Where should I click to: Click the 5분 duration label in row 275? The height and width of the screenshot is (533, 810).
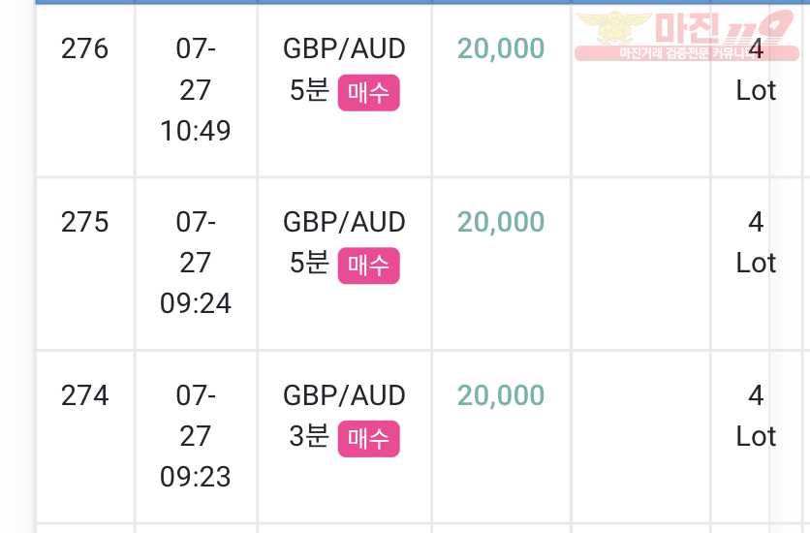pos(309,263)
